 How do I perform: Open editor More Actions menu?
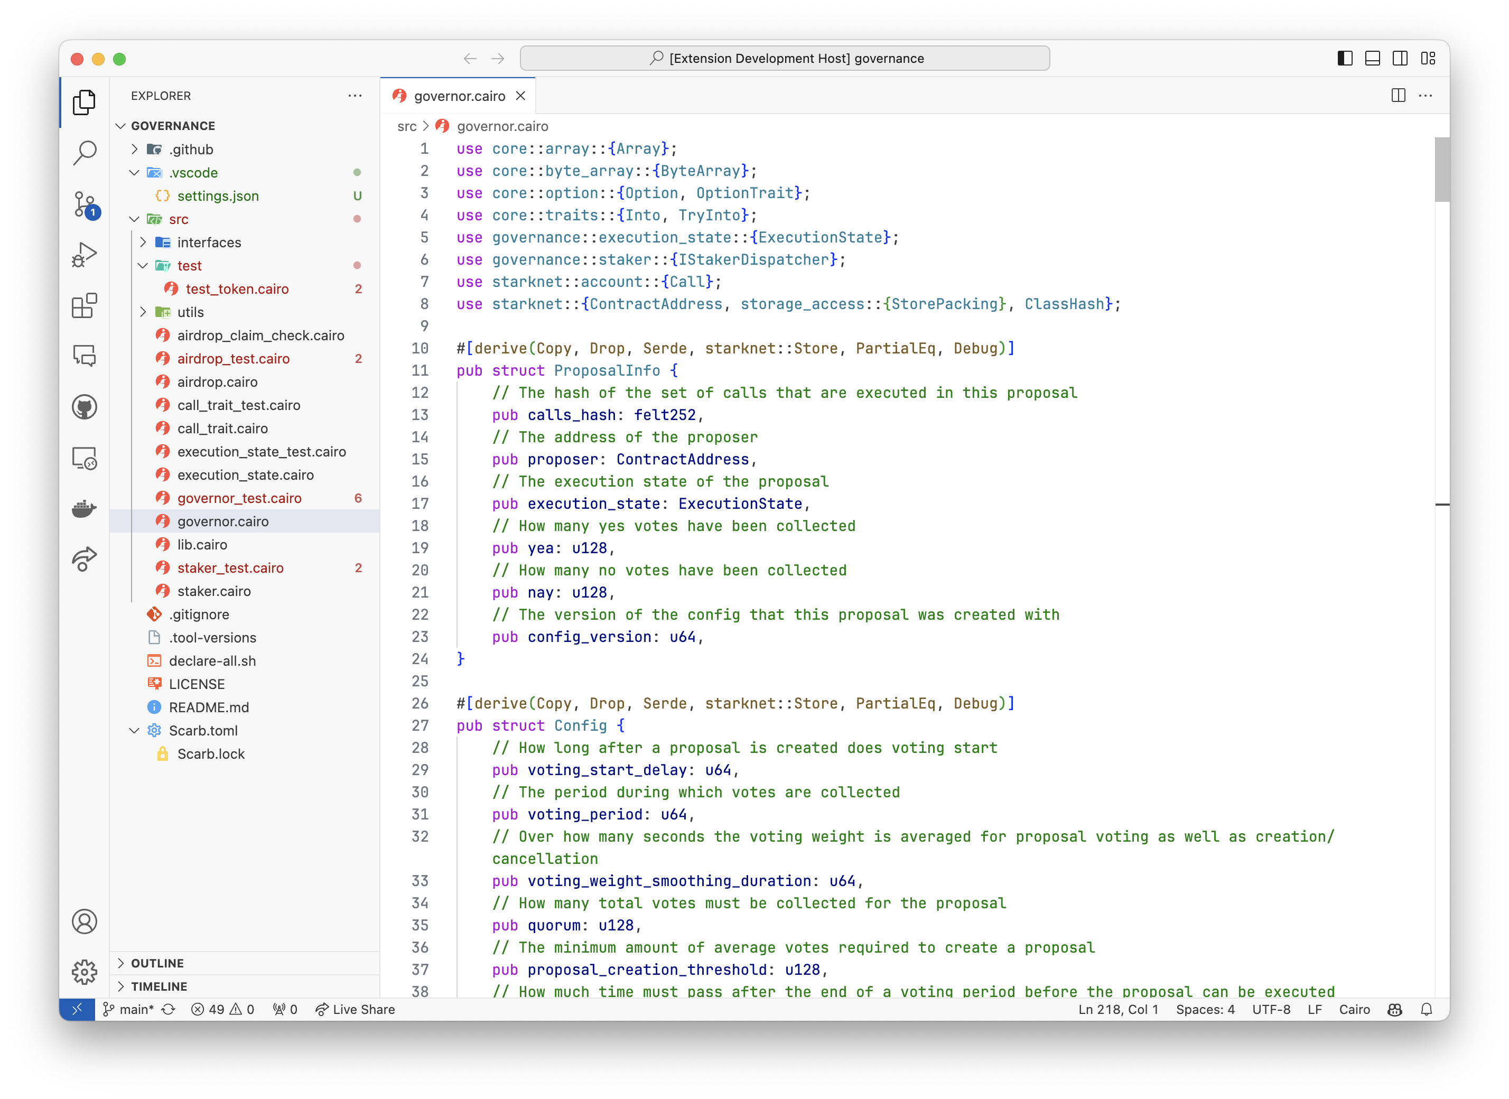(x=1425, y=96)
